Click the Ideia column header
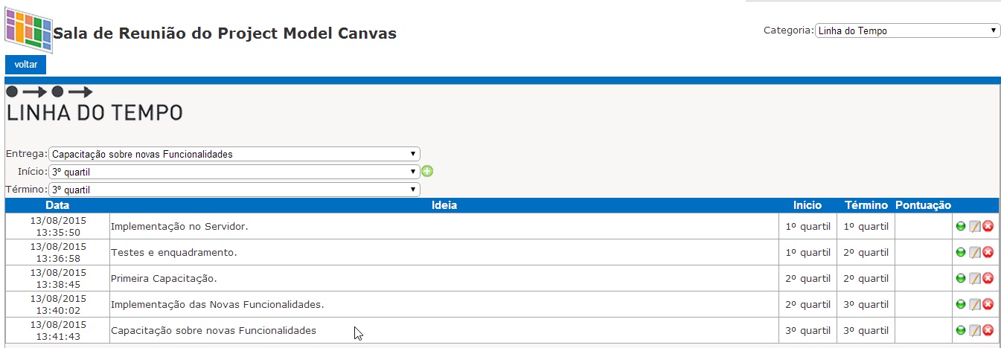The height and width of the screenshot is (348, 1001). click(x=444, y=205)
